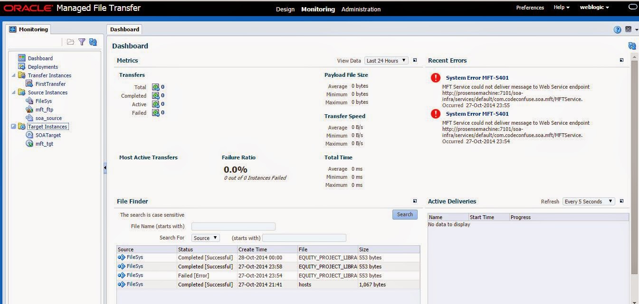Click the mft_ftp source icon
Image resolution: width=639 pixels, height=304 pixels.
[x=29, y=109]
